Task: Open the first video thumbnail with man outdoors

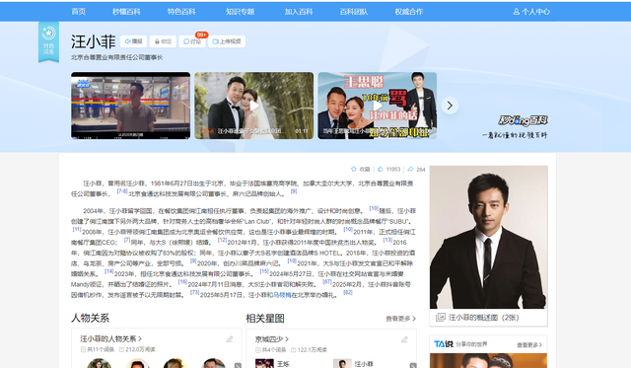Action: [131, 106]
